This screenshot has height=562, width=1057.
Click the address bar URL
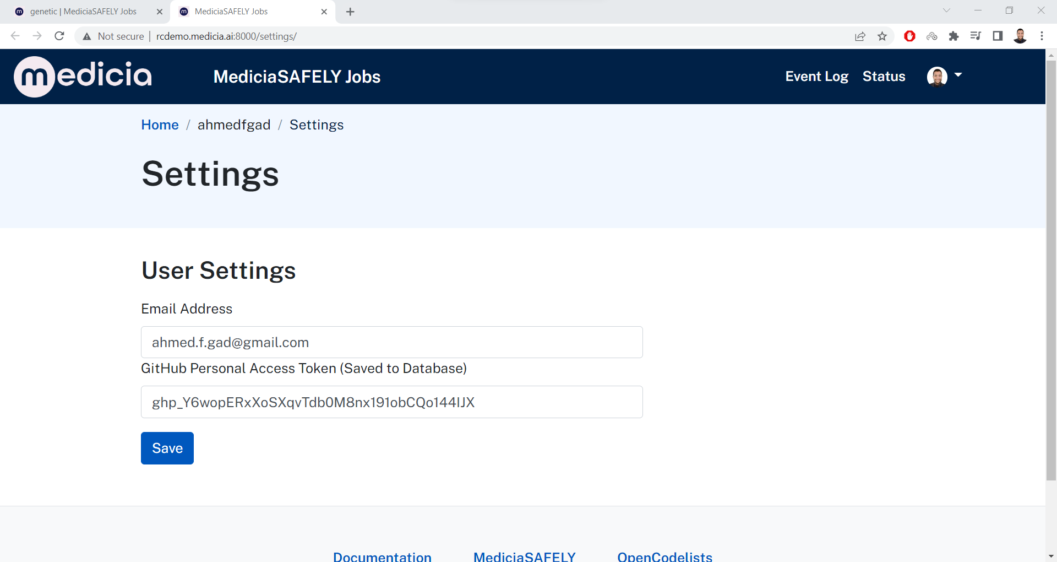pyautogui.click(x=226, y=36)
